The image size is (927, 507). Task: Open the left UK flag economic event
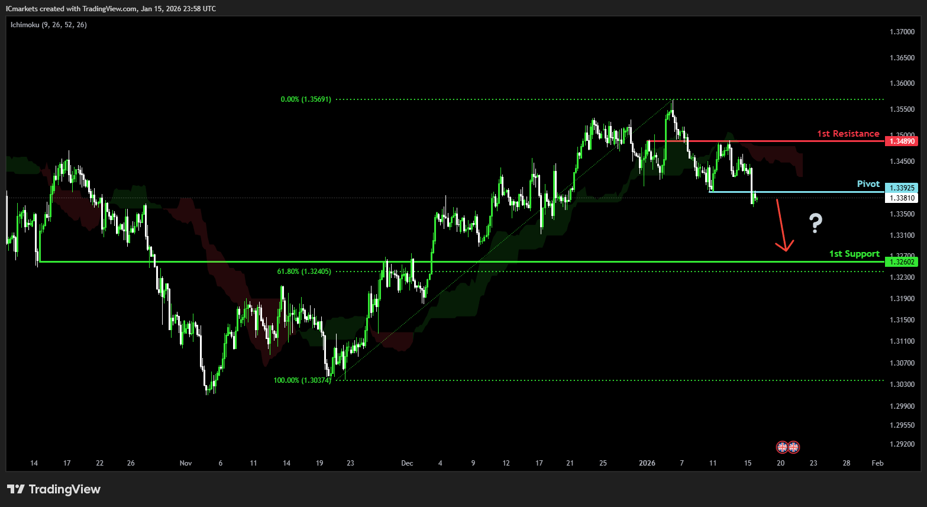(782, 447)
